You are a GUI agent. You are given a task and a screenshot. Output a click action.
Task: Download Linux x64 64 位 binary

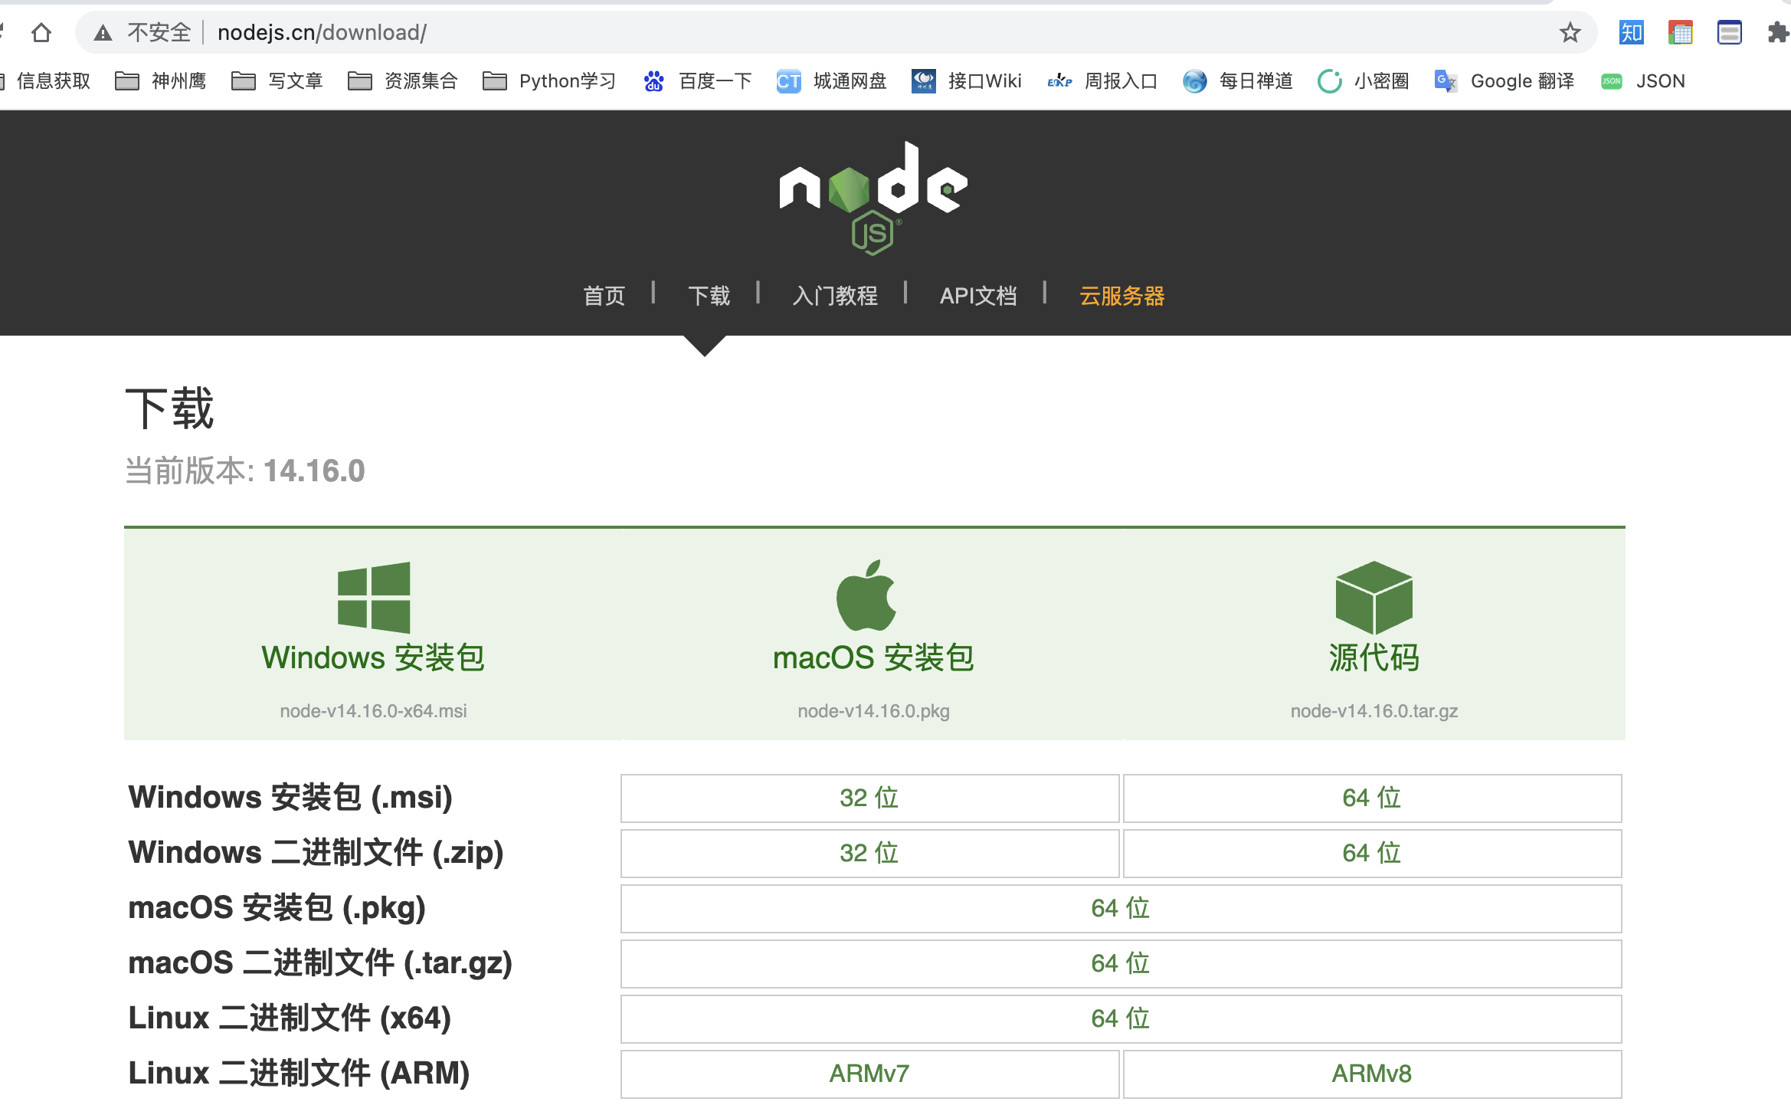pyautogui.click(x=1121, y=1018)
